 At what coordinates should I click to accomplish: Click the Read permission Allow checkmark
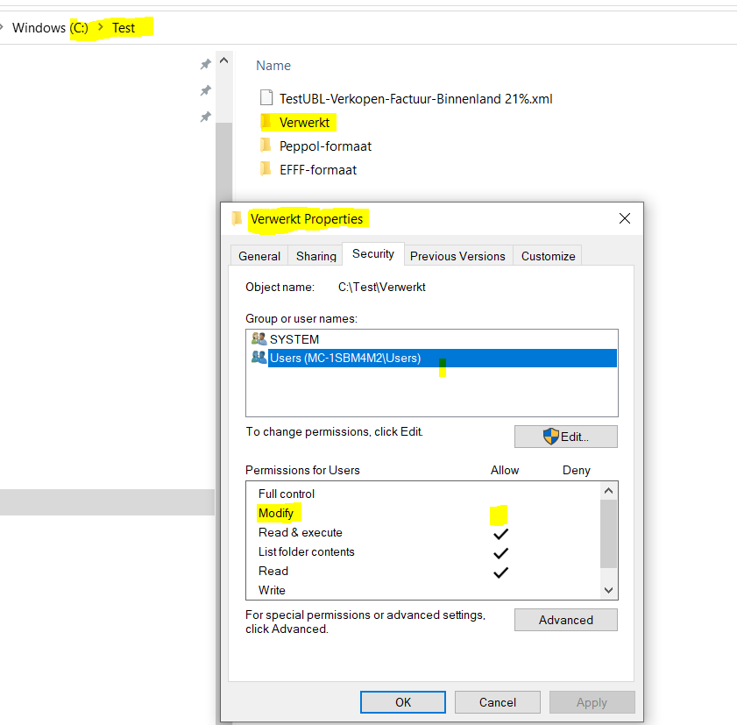500,572
